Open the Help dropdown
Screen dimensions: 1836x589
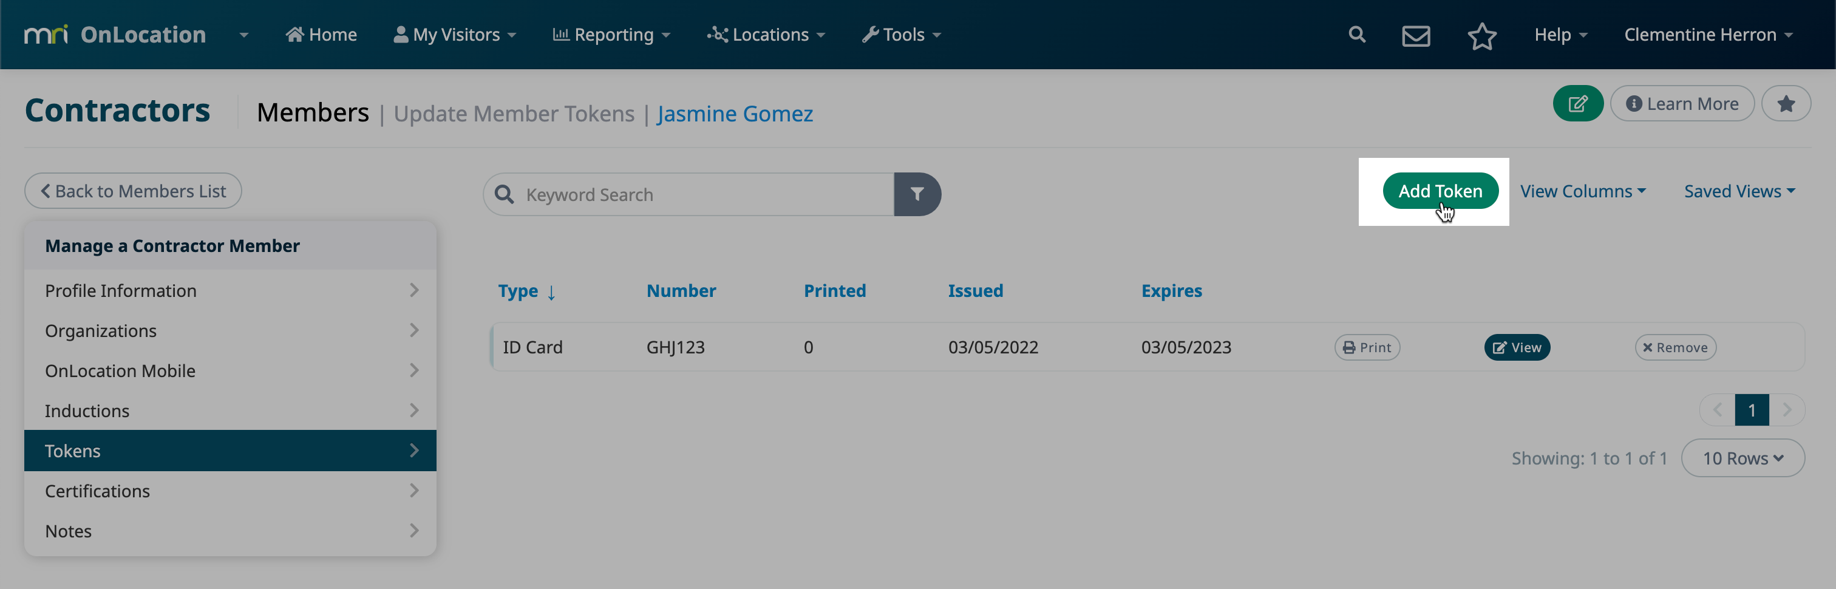pyautogui.click(x=1561, y=34)
